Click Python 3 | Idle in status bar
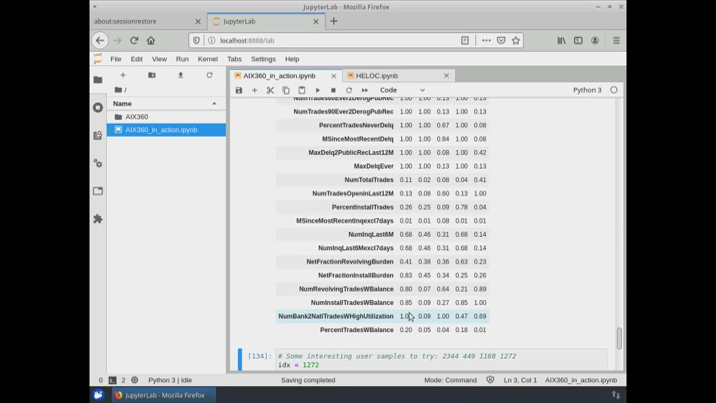Screen dimensions: 716x403 (x=170, y=380)
